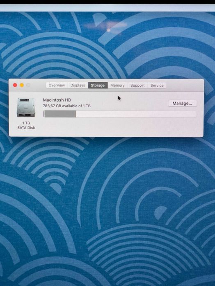Viewport: 215px width, 286px height.
Task: Close the window with red button
Action: [15, 85]
